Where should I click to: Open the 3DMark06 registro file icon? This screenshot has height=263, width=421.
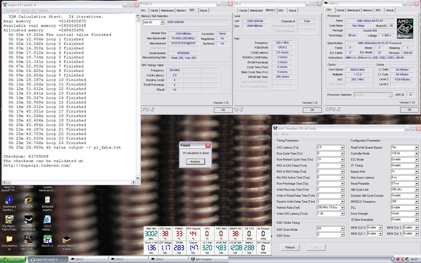click(47, 200)
